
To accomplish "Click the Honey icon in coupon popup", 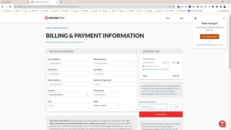I will [x=195, y=18].
